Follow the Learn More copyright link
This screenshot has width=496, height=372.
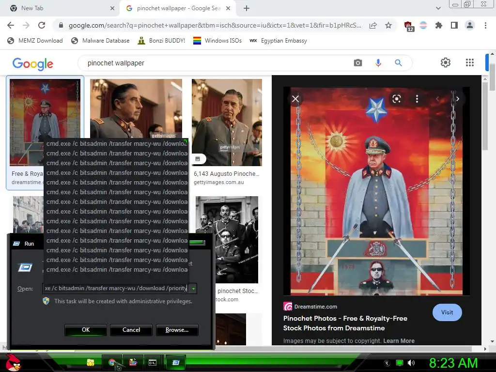click(x=399, y=341)
